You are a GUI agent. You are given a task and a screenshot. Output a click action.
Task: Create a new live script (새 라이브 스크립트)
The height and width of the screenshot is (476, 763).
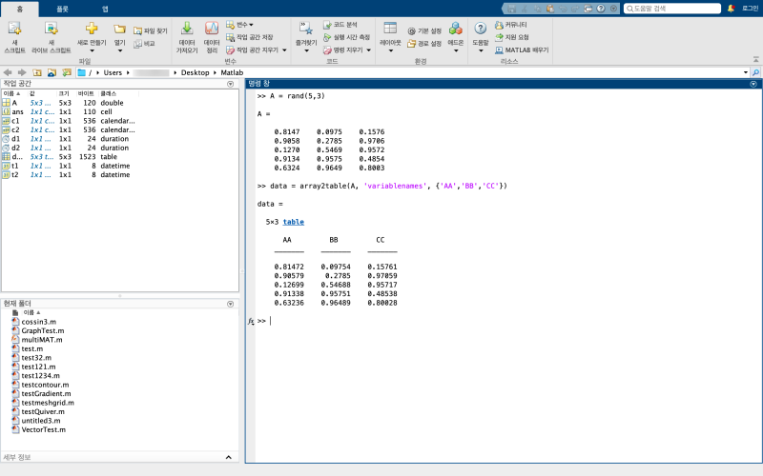coord(52,37)
